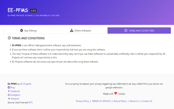Go to the About Us page
The image size is (174, 109).
pyautogui.click(x=134, y=101)
